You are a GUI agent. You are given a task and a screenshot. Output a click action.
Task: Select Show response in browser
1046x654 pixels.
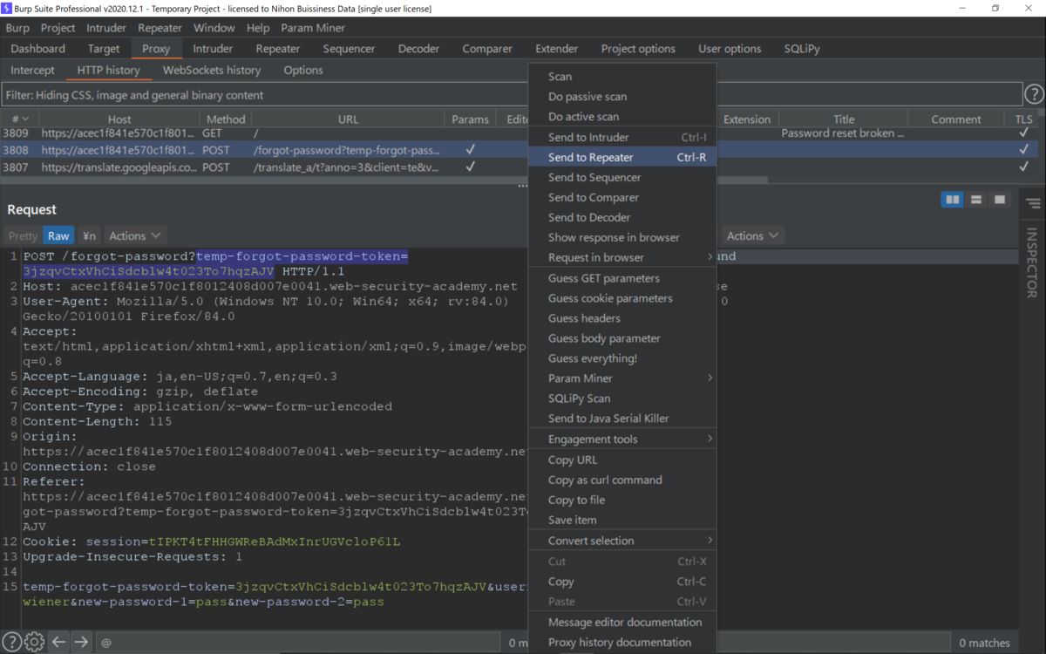coord(622,237)
